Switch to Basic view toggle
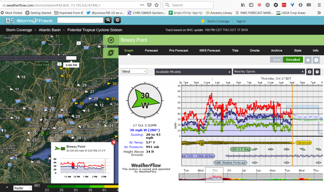The height and width of the screenshot is (192, 324). (x=277, y=60)
